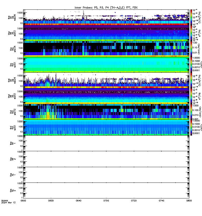Click the orange-yellow burst near 0618 in thd fbk edc12

(x=48, y=115)
